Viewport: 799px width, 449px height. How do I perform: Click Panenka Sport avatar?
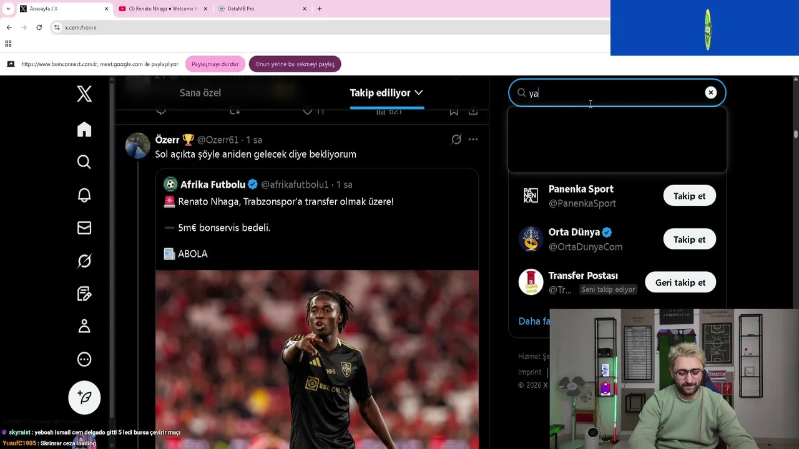coord(531,196)
